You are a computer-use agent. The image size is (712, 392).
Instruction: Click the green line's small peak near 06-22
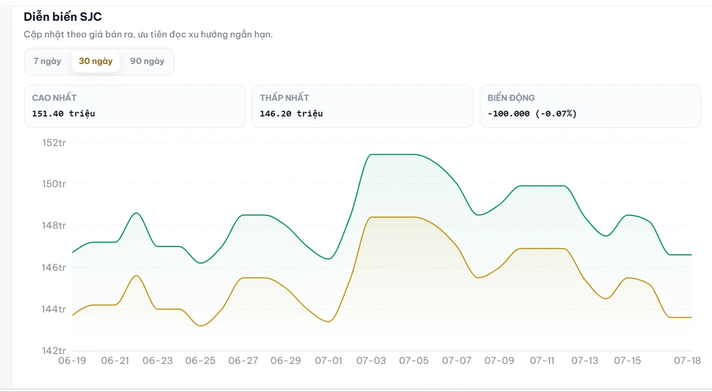point(136,213)
